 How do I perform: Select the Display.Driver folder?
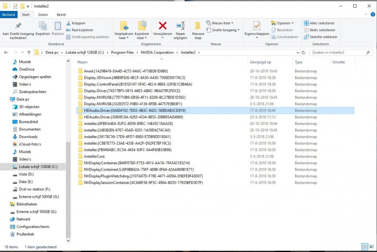[215, 91]
